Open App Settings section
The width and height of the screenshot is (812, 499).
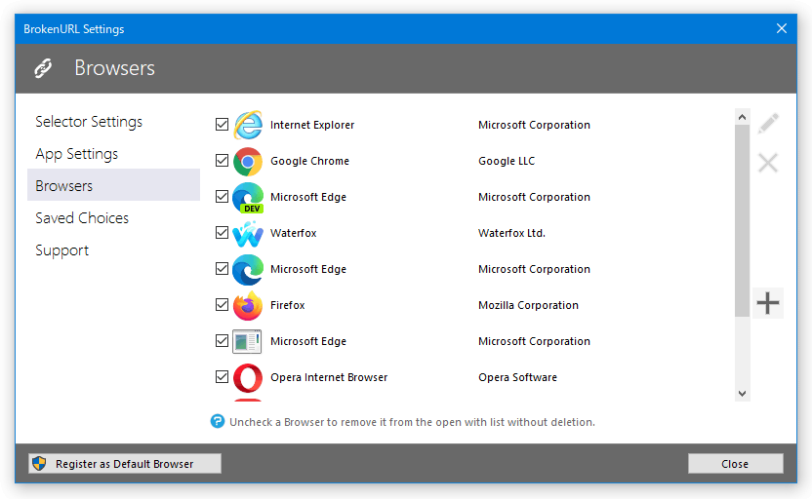coord(113,154)
